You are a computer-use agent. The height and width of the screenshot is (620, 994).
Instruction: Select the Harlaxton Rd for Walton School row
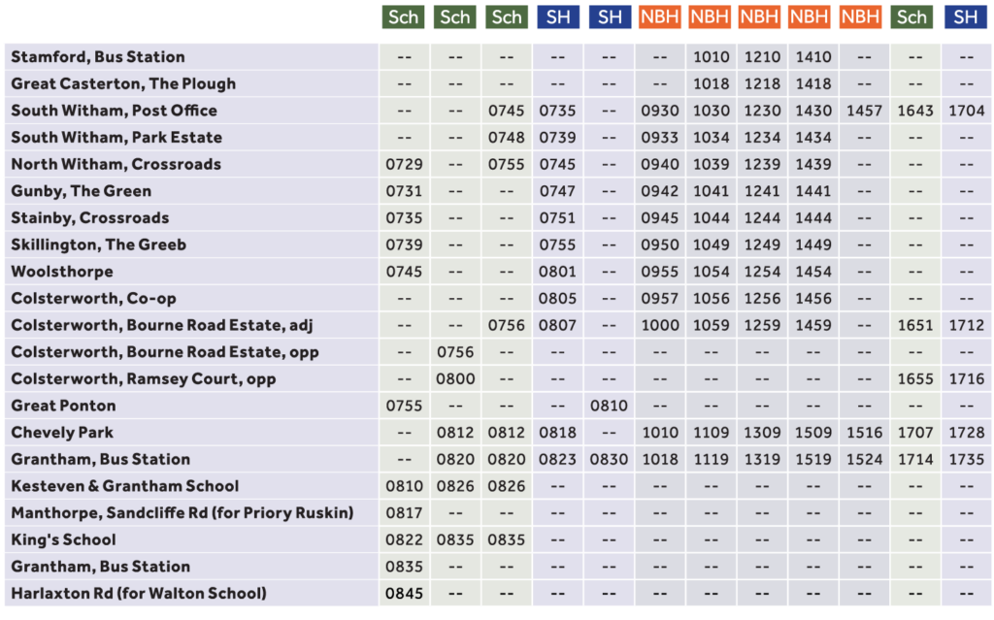pos(141,592)
